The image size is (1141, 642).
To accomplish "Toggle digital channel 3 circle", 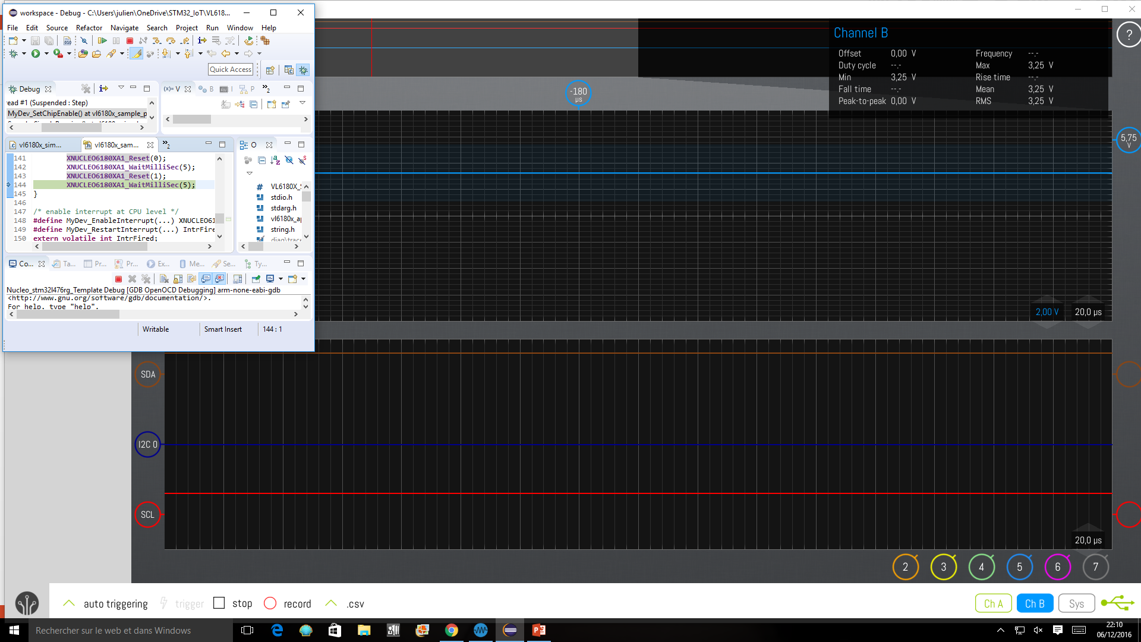I will pos(943,567).
